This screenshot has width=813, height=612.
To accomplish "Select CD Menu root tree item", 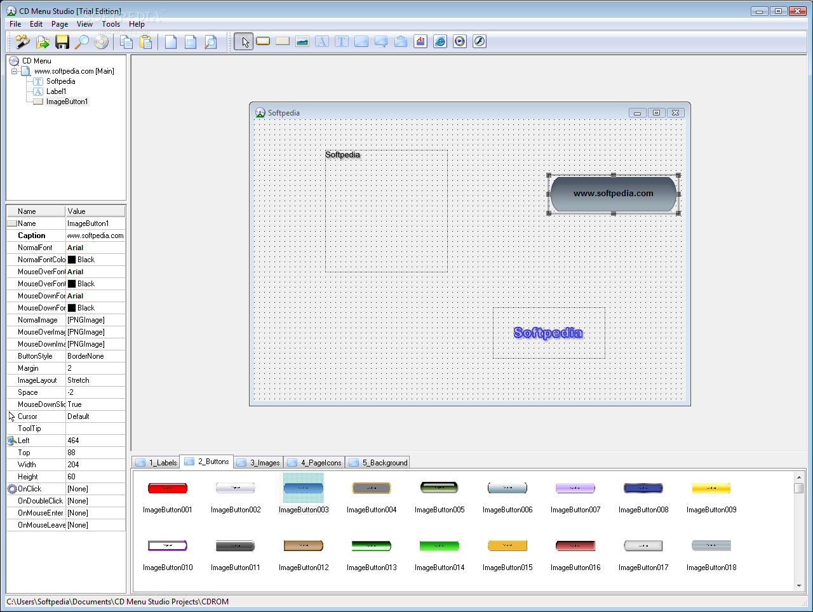I will pyautogui.click(x=36, y=61).
